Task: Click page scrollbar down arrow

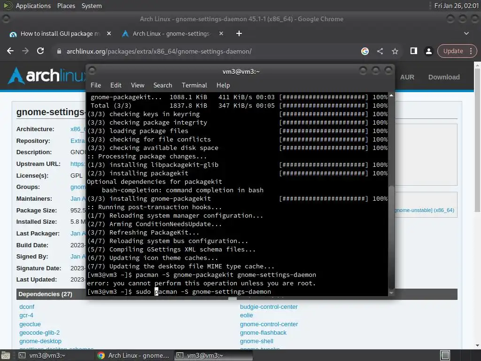Action: 477,345
